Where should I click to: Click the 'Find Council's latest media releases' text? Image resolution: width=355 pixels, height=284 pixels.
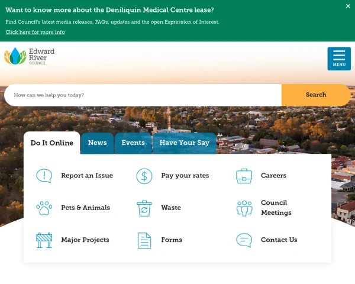tap(112, 22)
